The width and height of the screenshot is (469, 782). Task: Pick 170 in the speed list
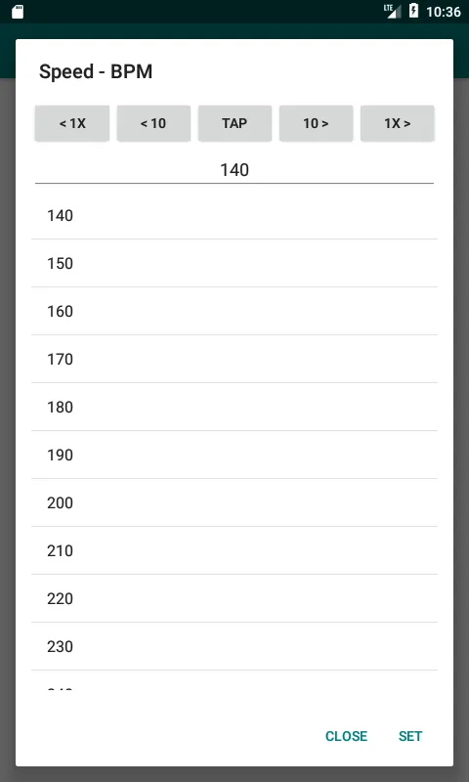234,359
